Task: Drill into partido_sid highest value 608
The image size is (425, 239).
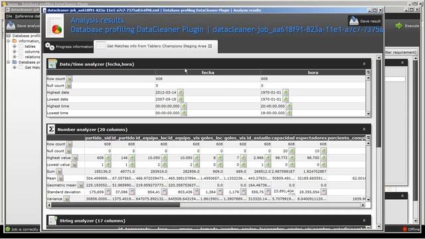Action: (x=108, y=158)
